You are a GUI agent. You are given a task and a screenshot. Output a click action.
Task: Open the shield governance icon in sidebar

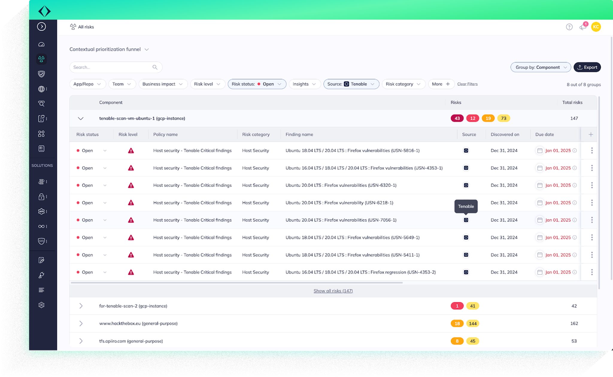(42, 74)
